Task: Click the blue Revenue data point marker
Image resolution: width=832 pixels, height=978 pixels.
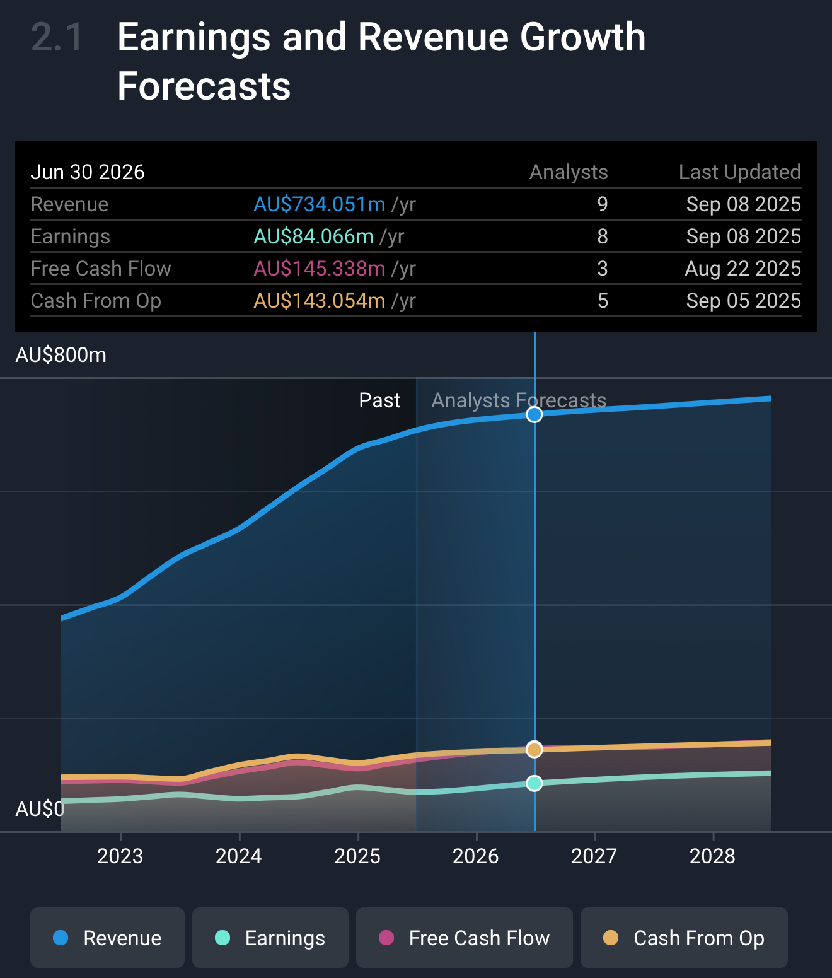Action: [534, 414]
